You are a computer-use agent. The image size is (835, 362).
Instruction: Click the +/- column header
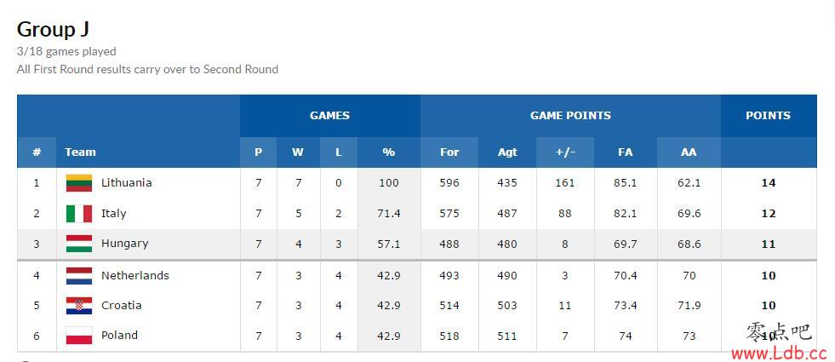coord(565,152)
